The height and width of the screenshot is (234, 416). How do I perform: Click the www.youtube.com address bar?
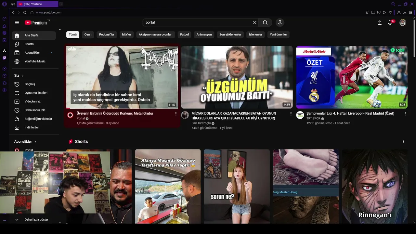coord(49,12)
